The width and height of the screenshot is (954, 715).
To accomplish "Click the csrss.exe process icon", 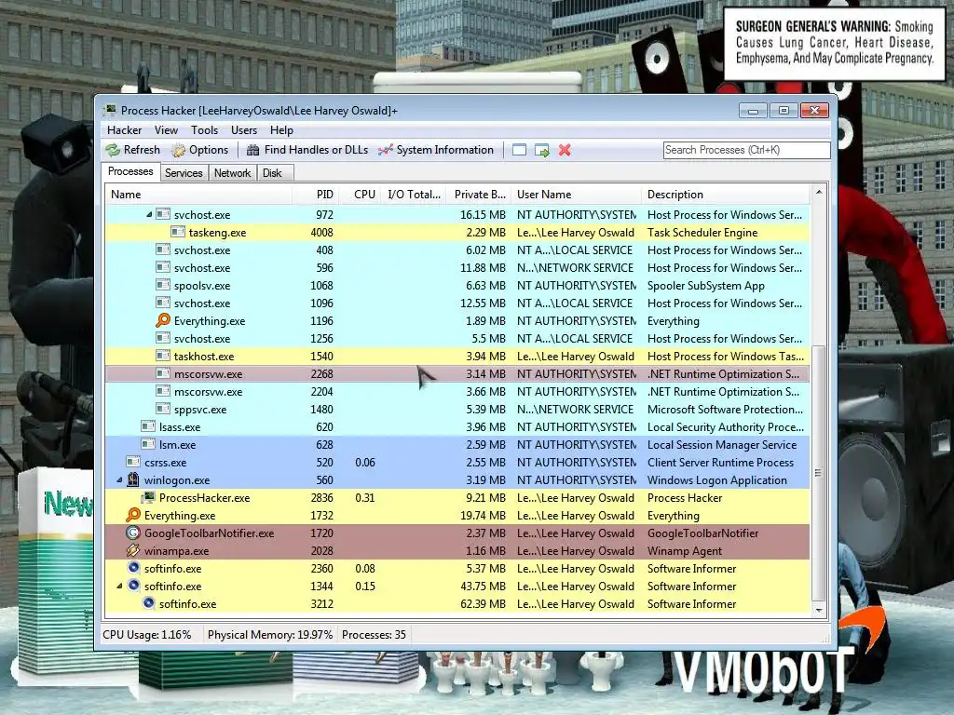I will [133, 462].
